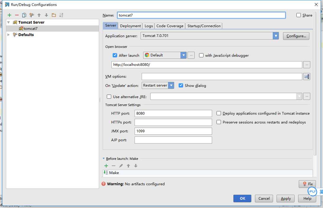Select tomcat7 configuration in tree
The image size is (323, 208).
click(53, 28)
